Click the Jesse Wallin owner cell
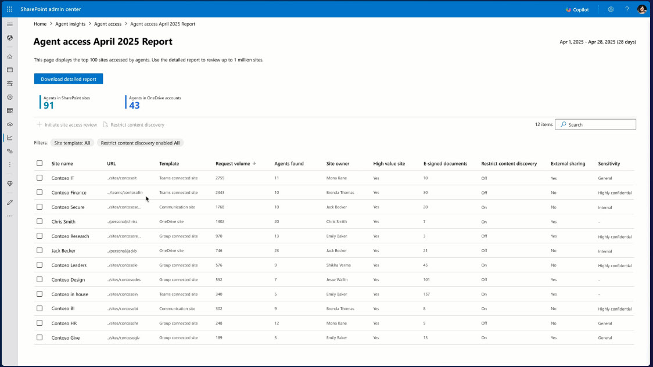The image size is (653, 367). (337, 280)
